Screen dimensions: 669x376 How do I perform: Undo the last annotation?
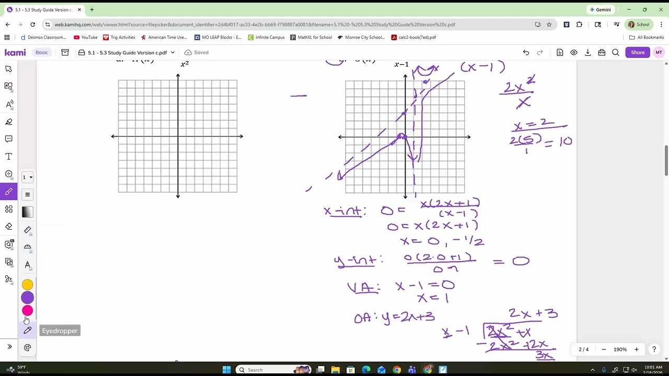click(x=526, y=52)
